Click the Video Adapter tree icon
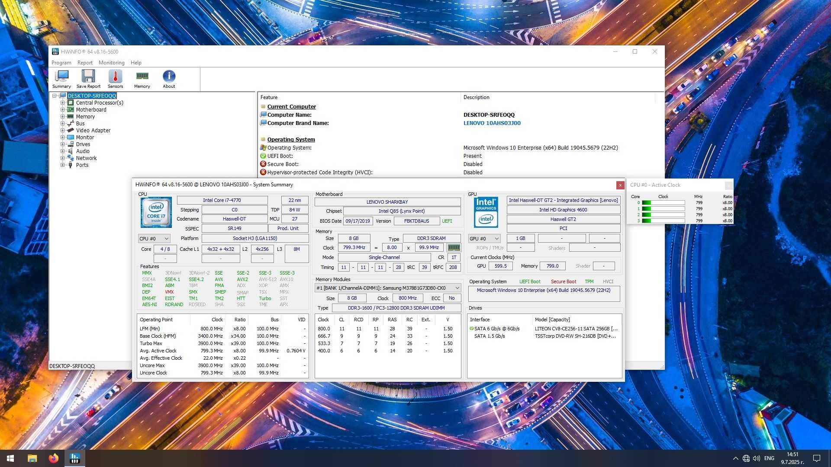Image resolution: width=831 pixels, height=467 pixels. tap(71, 131)
